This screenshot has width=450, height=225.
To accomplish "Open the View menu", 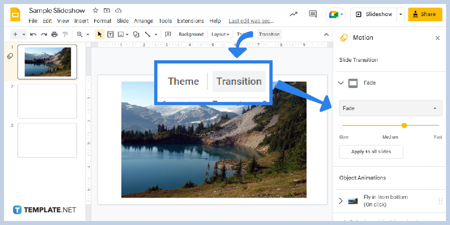I will [x=63, y=21].
